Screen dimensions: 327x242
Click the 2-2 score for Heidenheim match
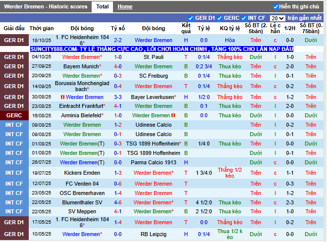pos(118,40)
